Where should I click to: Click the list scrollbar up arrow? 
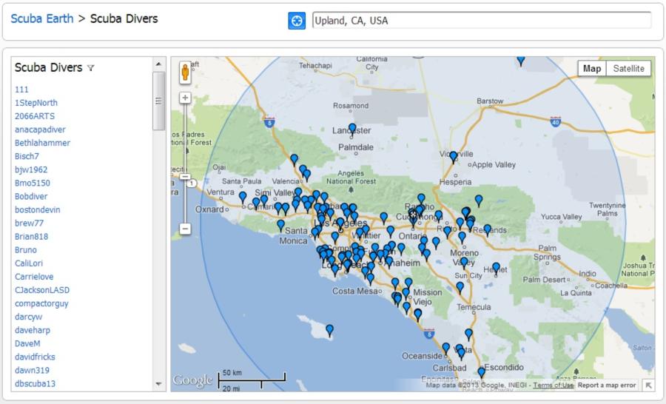click(x=158, y=64)
